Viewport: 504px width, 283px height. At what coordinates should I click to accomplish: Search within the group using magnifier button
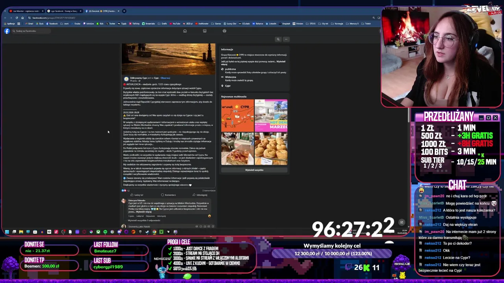tap(278, 39)
